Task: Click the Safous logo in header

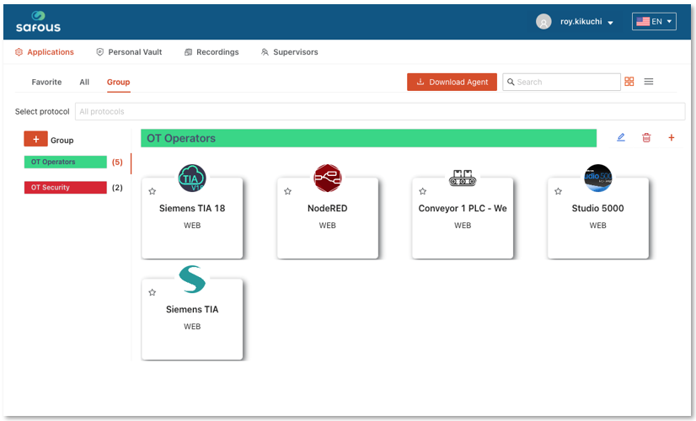Action: pyautogui.click(x=38, y=22)
